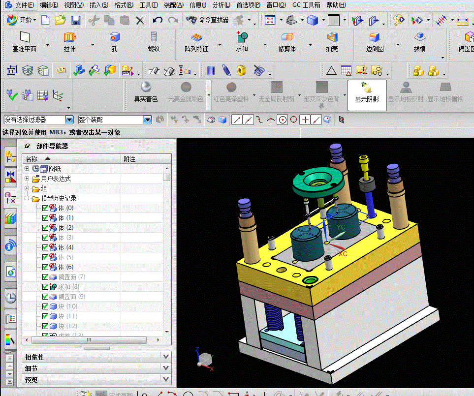Toggle checkbox for 体 (6)

(45, 267)
